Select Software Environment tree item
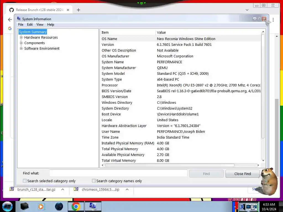The image size is (283, 212). point(42,48)
